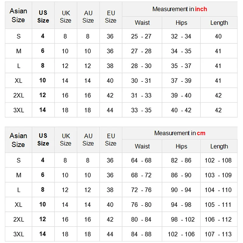Image resolution: width=243 pixels, height=243 pixels.
Task: Click the hips cell reading 98 - 102
Action: pos(181,219)
